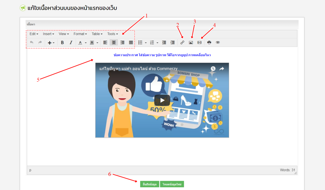
Task: Click the p element path in status bar
Action: point(30,170)
